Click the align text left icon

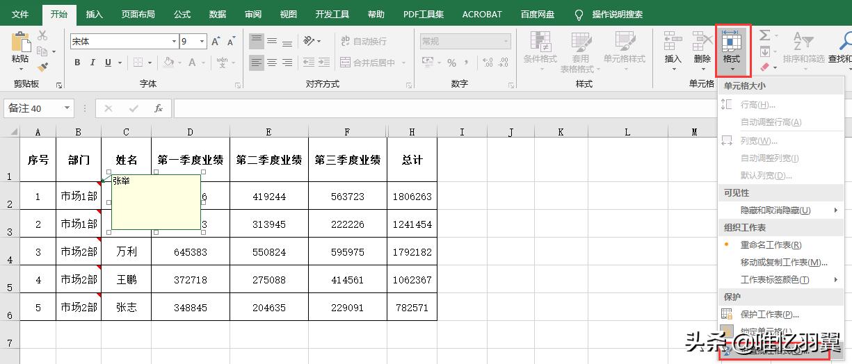coord(257,63)
